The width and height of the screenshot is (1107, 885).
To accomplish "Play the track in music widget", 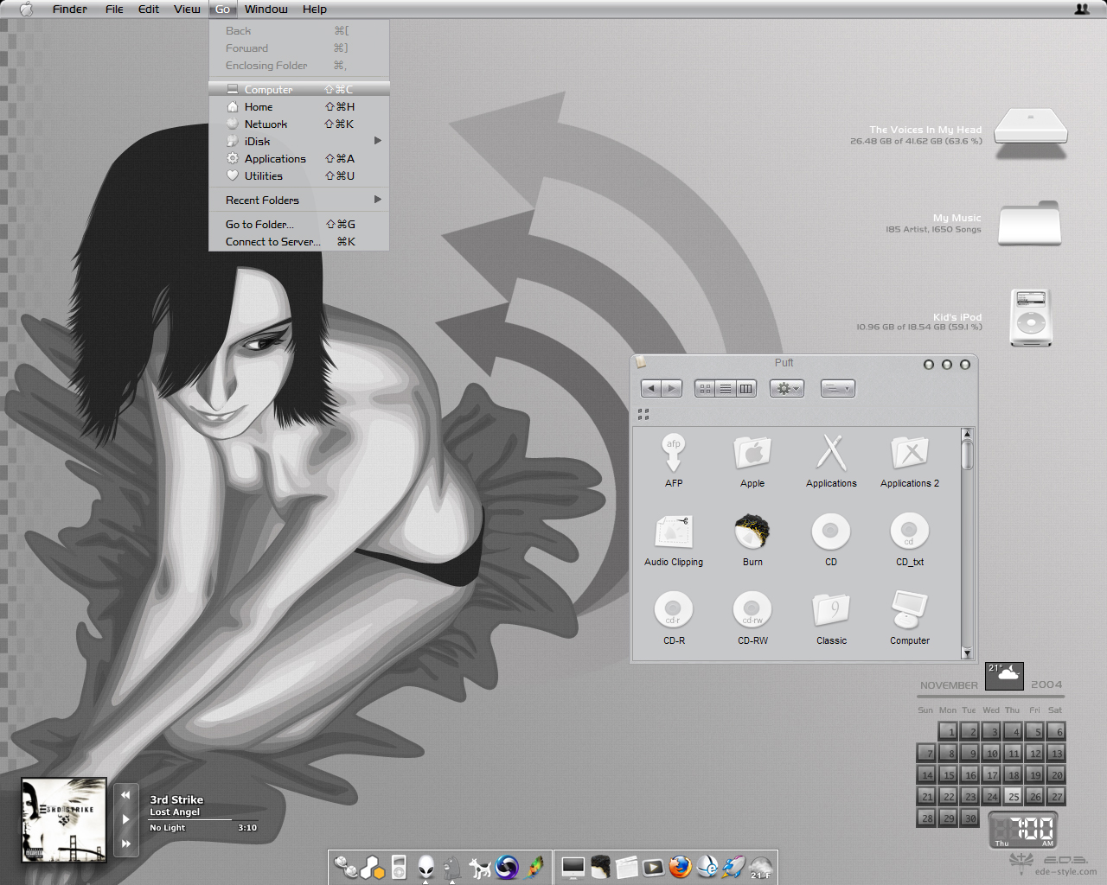I will coord(125,818).
